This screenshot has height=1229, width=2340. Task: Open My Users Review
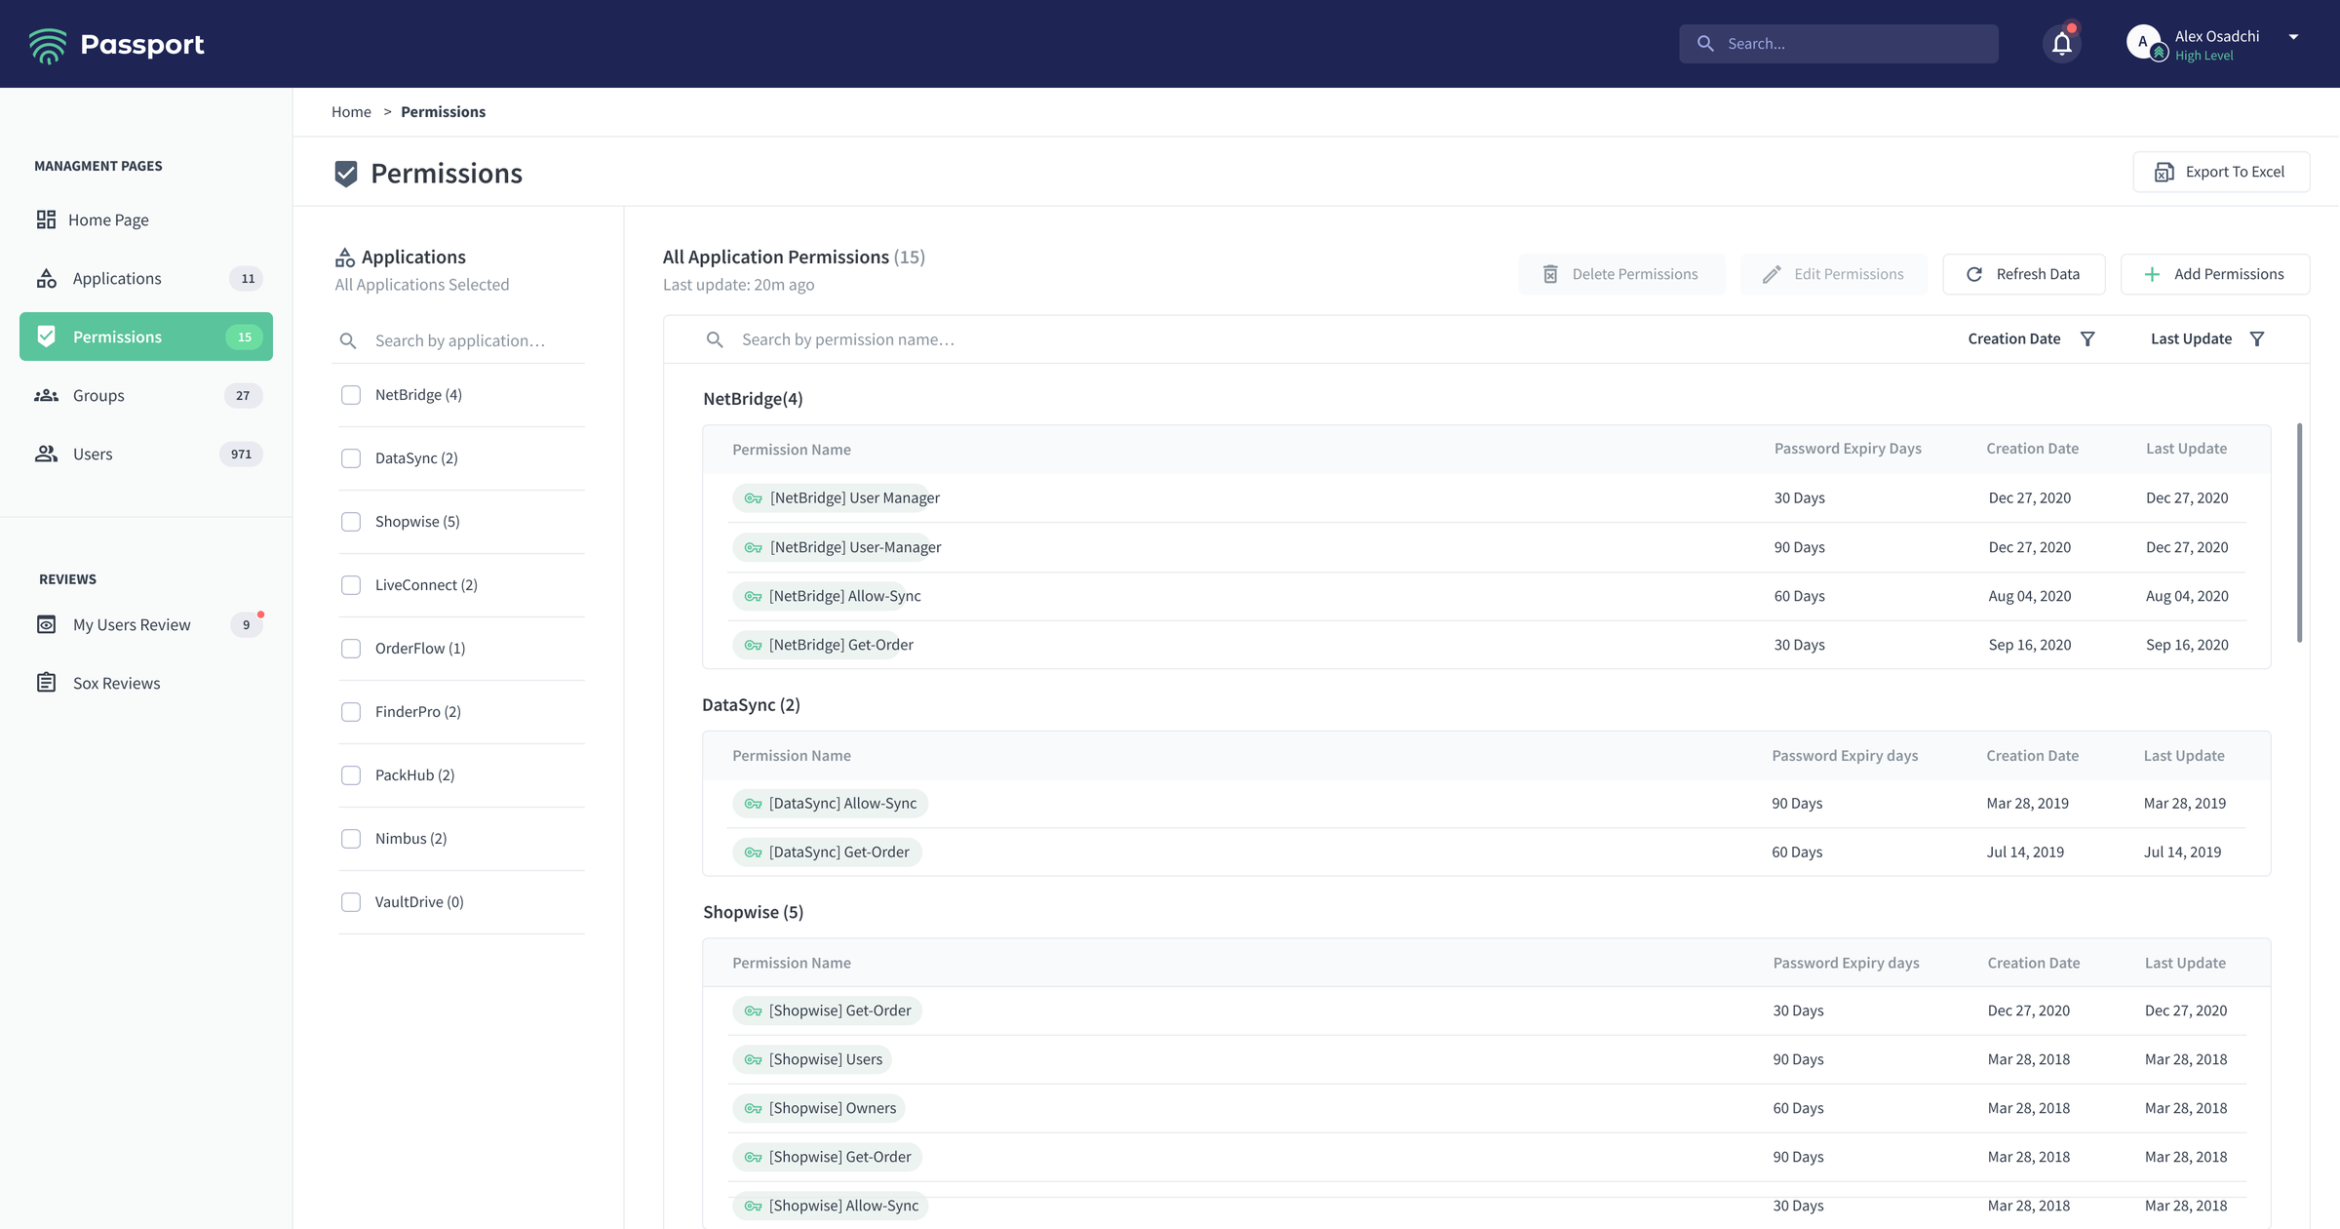146,624
